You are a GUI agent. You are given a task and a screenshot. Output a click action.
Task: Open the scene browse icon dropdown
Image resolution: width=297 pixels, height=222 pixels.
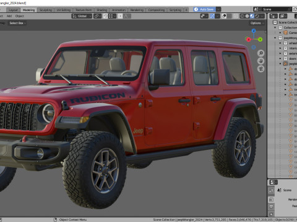[x=257, y=9]
